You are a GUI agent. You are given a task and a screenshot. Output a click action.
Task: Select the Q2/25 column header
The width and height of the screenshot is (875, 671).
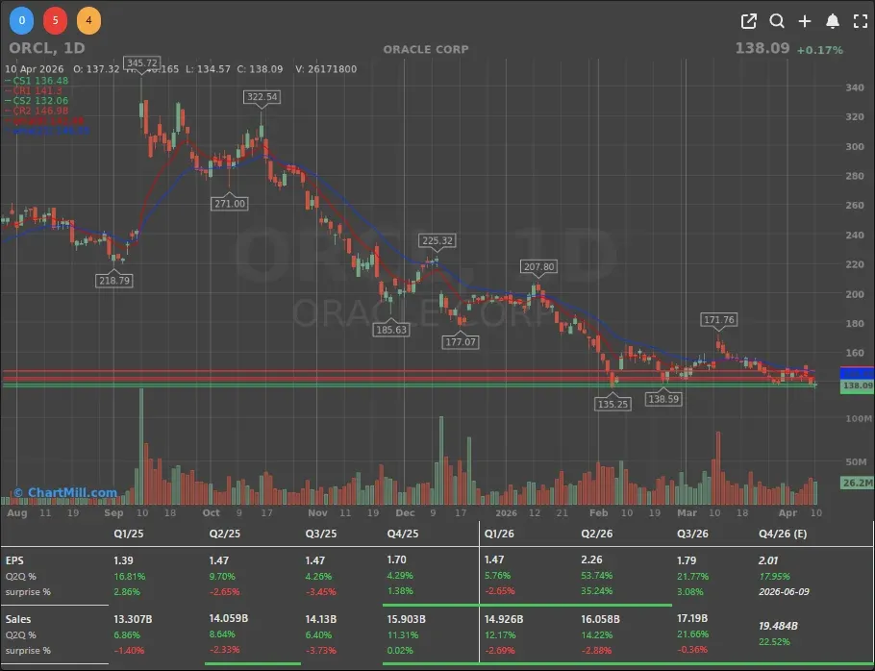(224, 534)
